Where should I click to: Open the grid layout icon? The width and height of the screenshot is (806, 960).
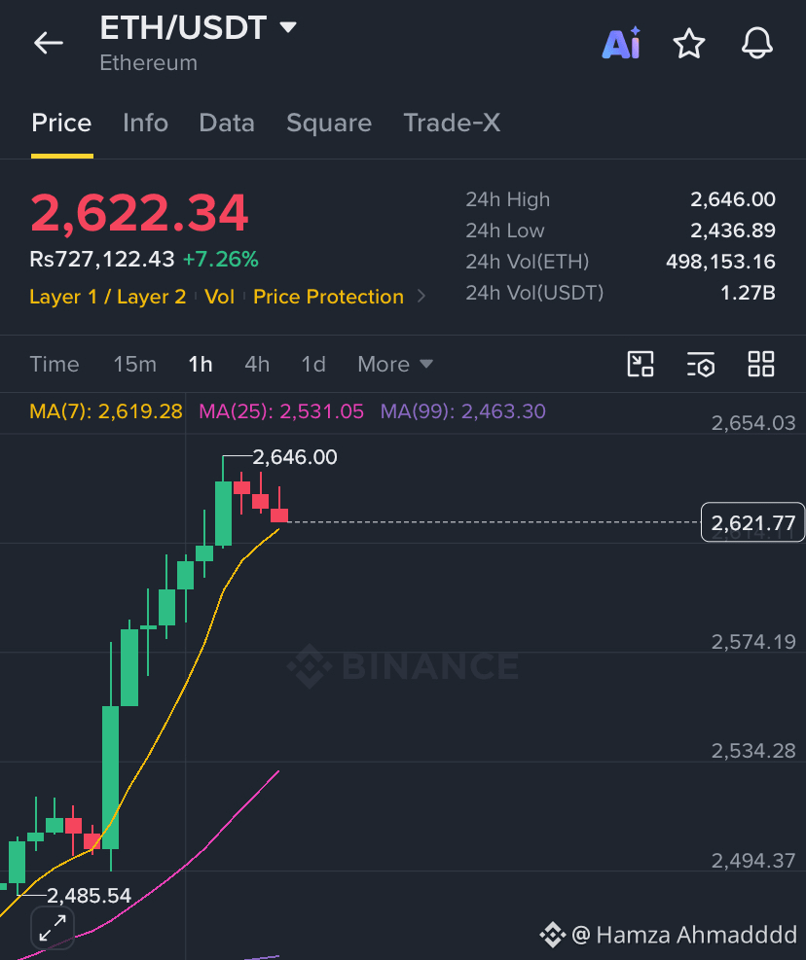761,364
